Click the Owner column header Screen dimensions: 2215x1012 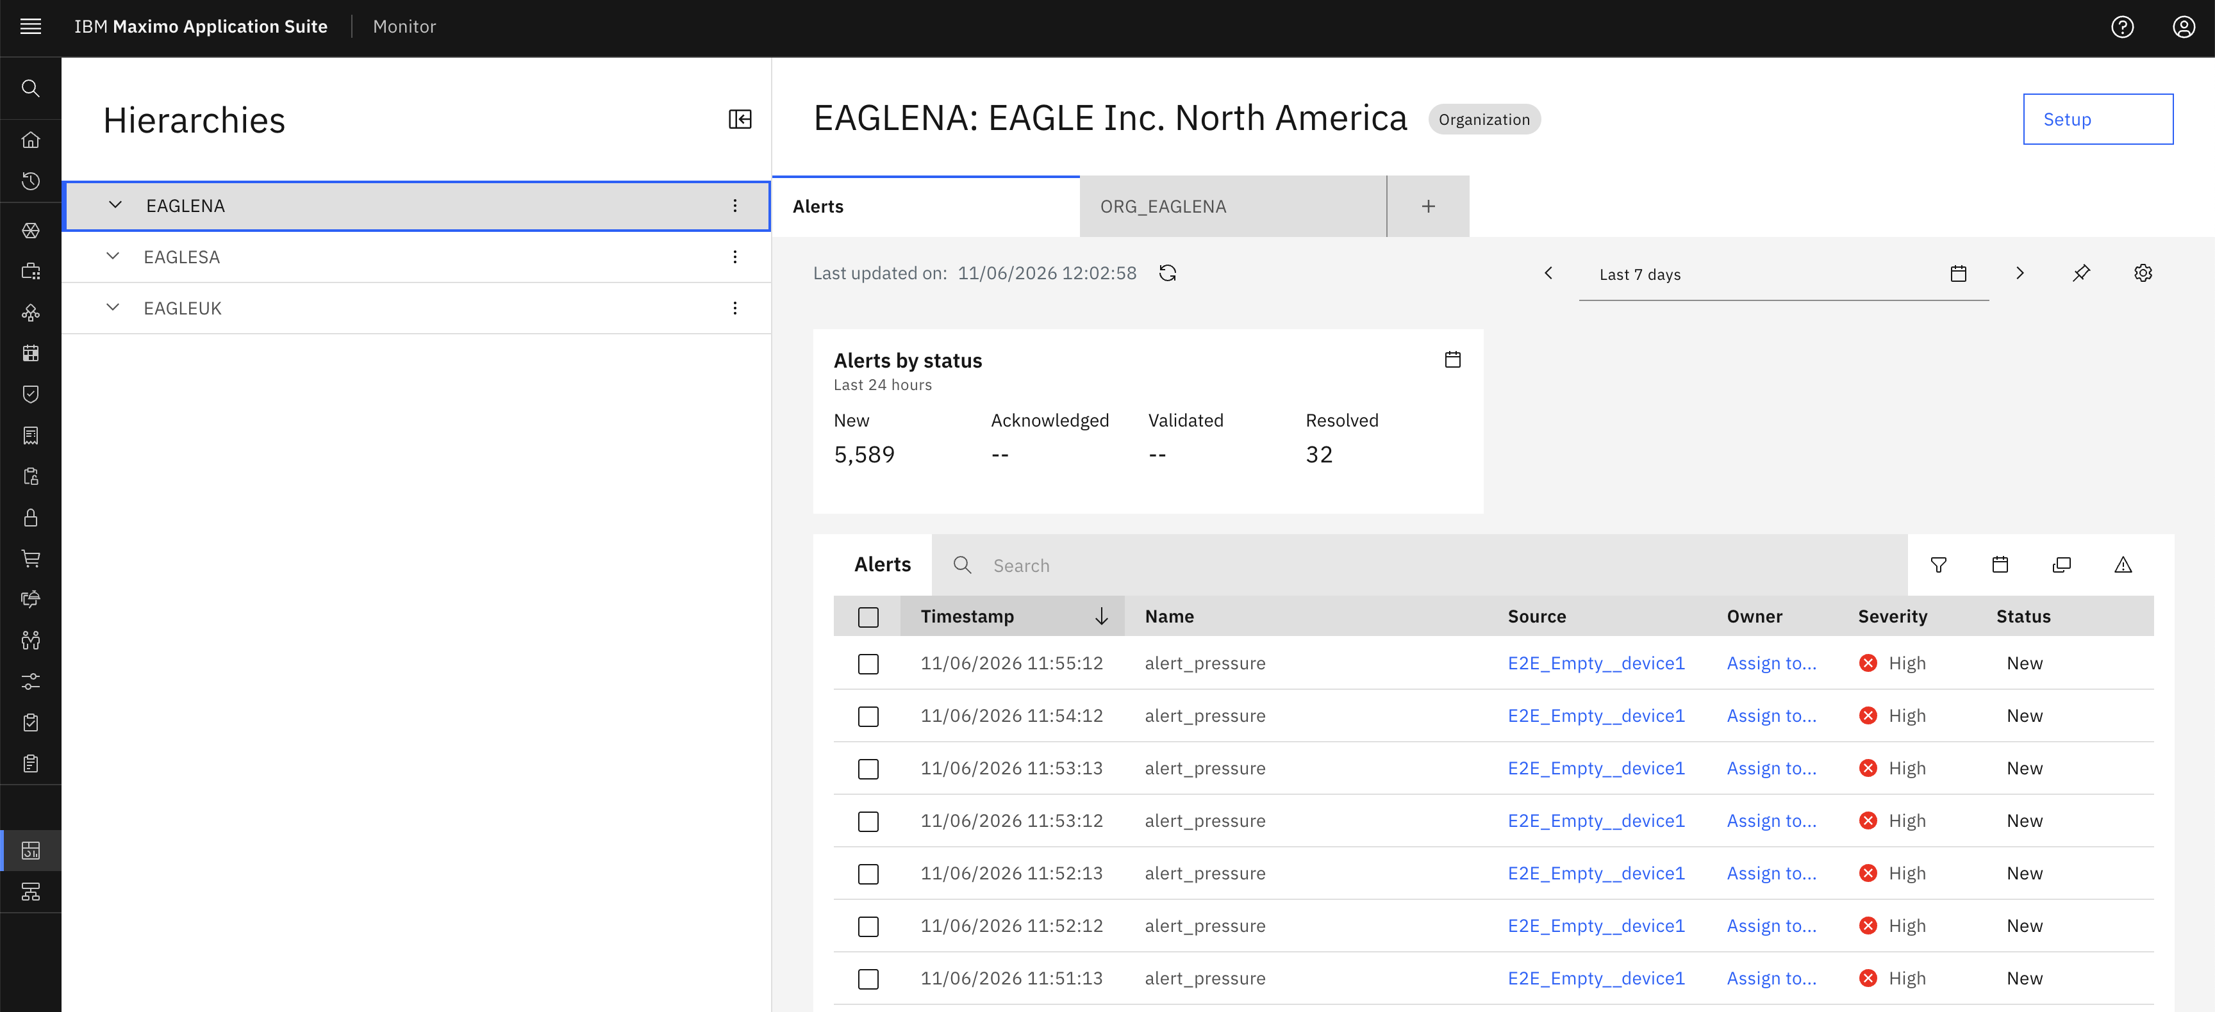click(1754, 616)
